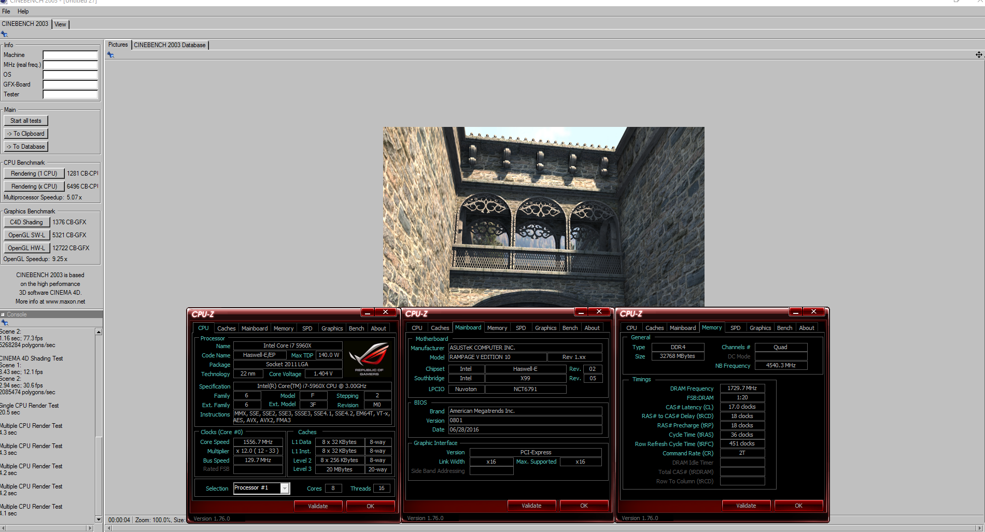Click Validate in CPU-Z Mainboard window

tap(531, 506)
